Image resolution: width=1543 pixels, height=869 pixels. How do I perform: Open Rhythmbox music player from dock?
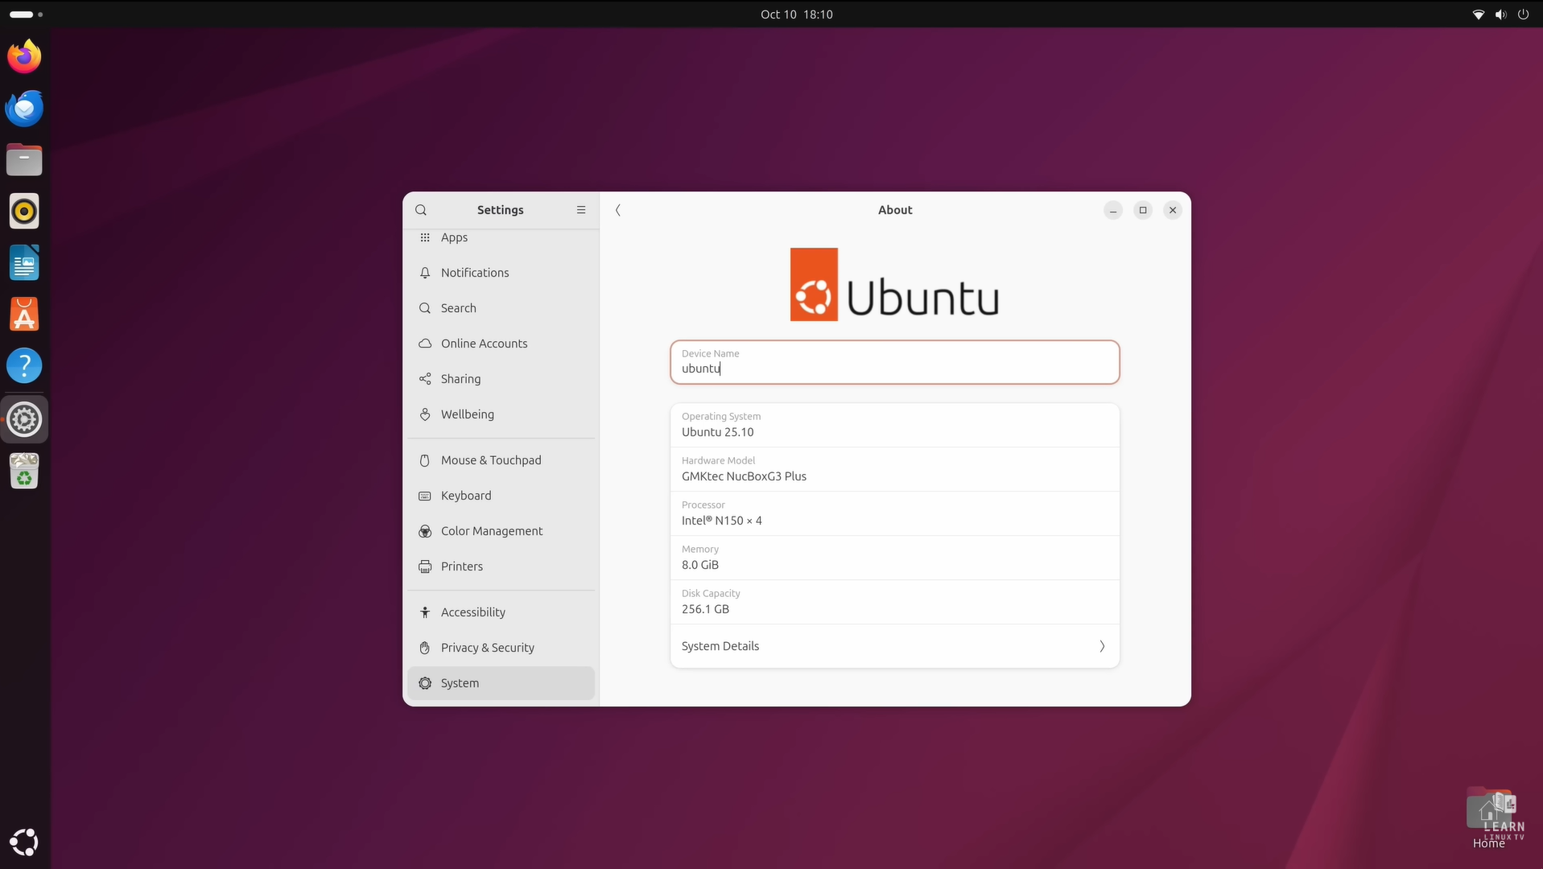pyautogui.click(x=24, y=211)
